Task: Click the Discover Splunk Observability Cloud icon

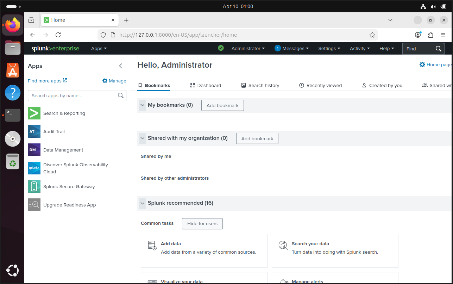Action: pos(34,168)
